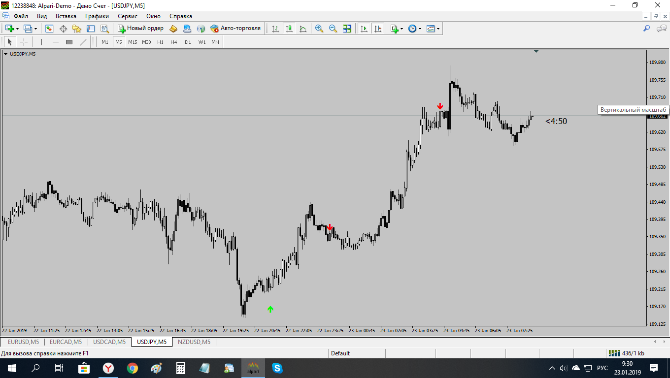This screenshot has width=670, height=378.
Task: Set timeframe to D1
Action: [x=188, y=42]
